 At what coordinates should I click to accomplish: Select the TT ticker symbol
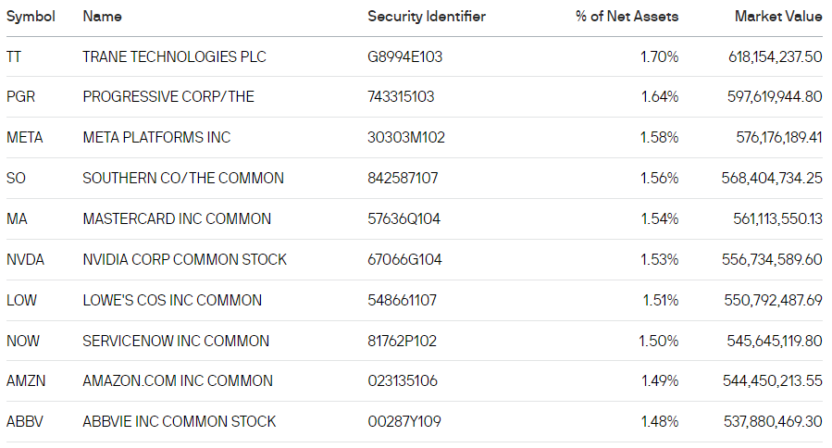tap(13, 56)
